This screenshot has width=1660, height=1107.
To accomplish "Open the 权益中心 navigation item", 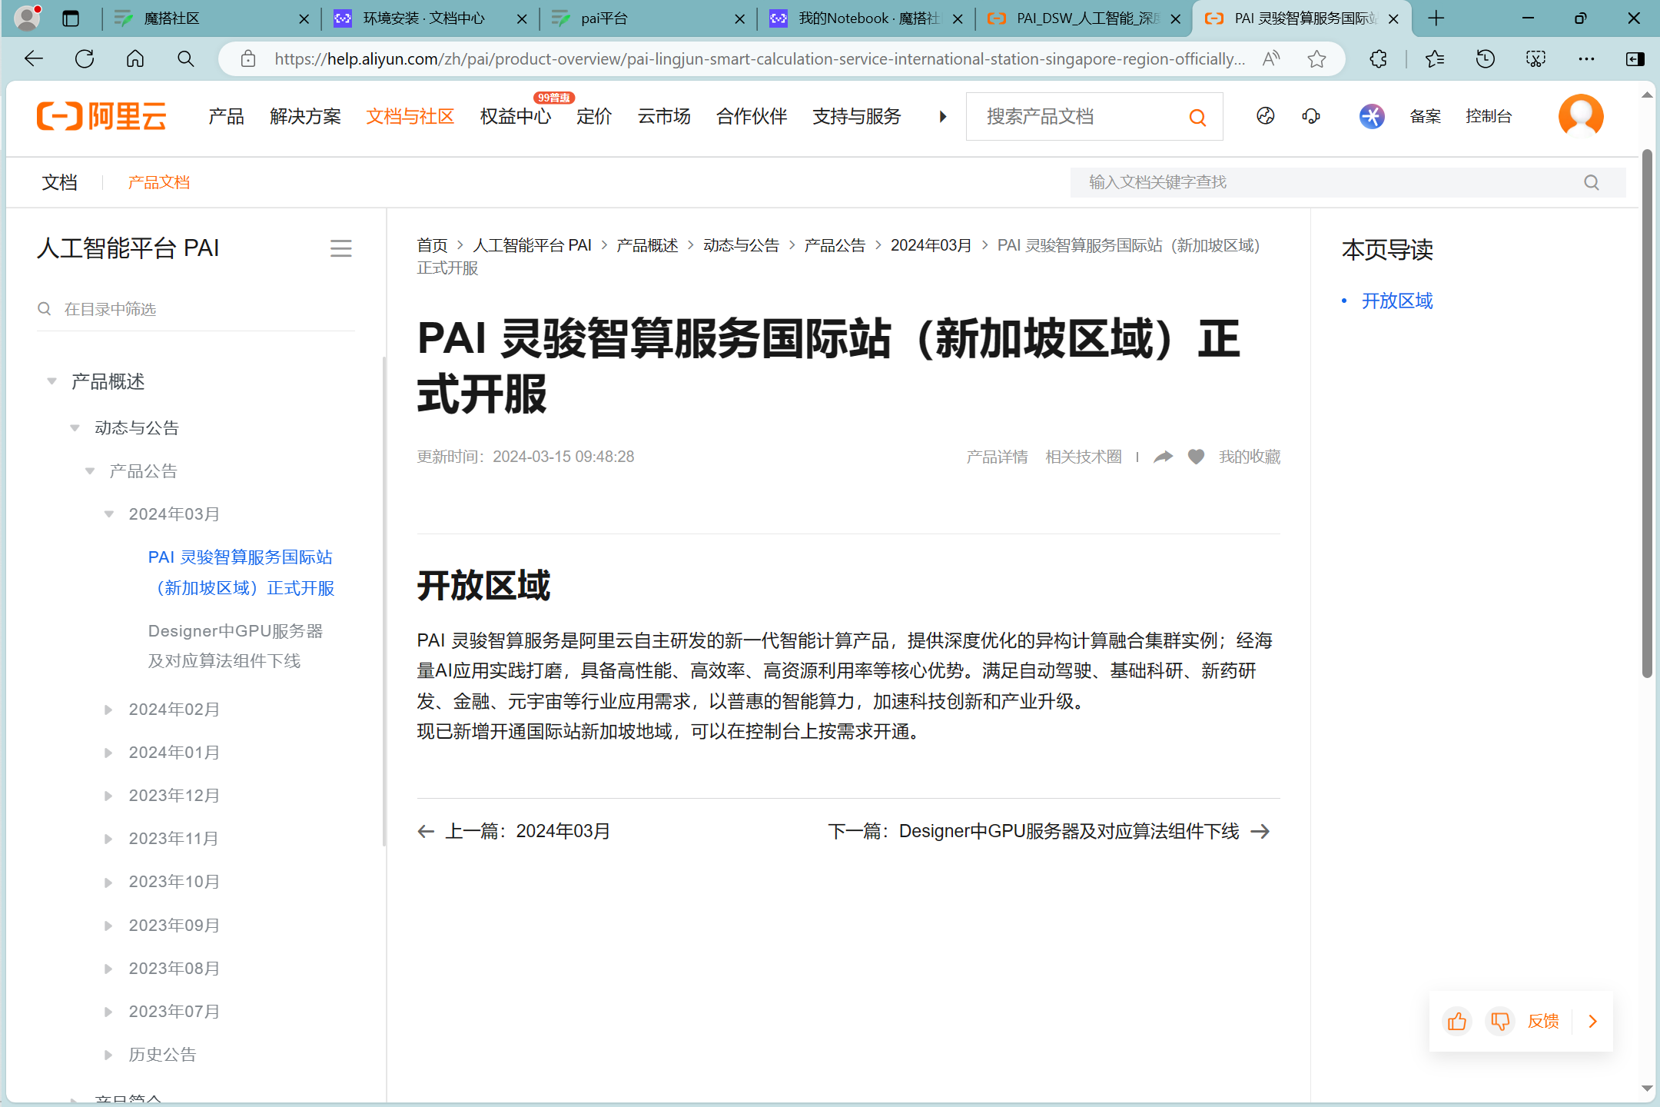I will click(x=515, y=116).
